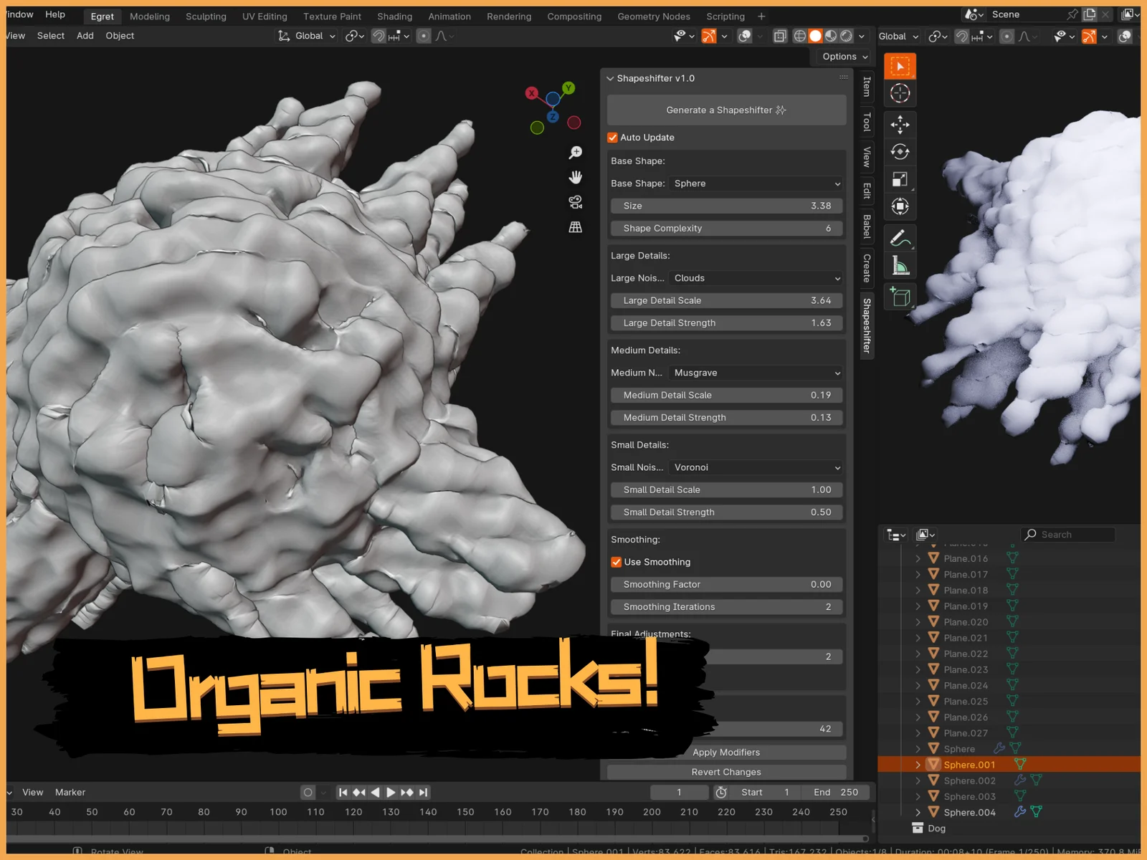
Task: Play the timeline animation
Action: tap(391, 792)
